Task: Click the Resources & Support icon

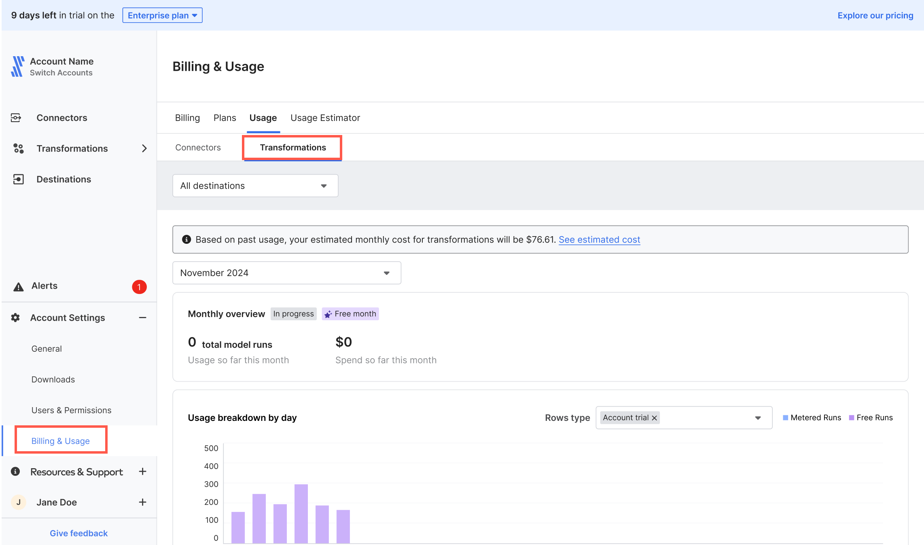Action: [x=17, y=471]
